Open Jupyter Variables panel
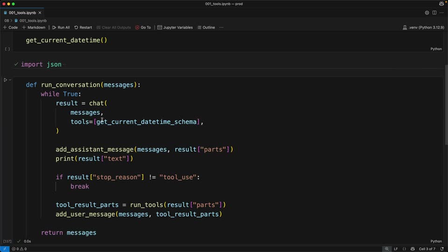 click(175, 28)
